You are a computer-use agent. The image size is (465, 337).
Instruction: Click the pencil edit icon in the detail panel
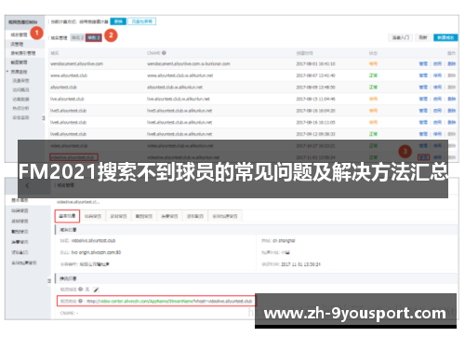pyautogui.click(x=96, y=290)
